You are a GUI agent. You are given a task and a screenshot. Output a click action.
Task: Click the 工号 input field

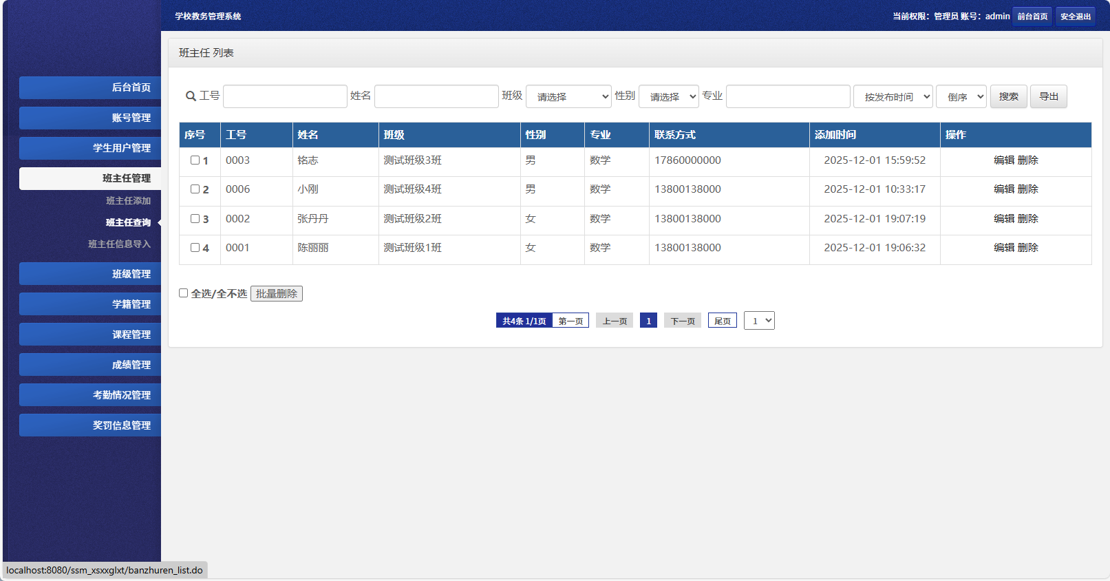(x=285, y=96)
